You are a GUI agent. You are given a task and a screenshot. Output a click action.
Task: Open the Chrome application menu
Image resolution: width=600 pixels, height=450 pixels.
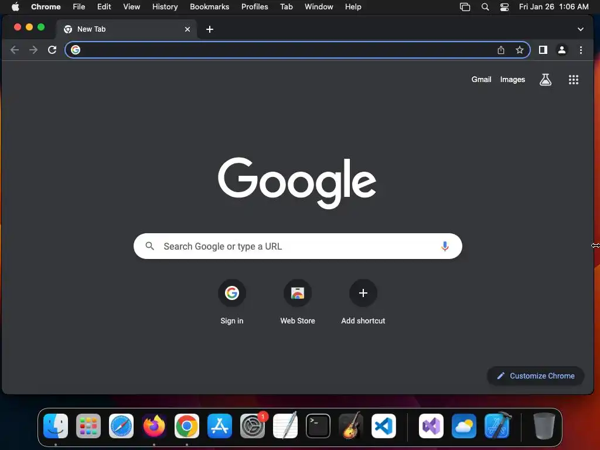point(46,6)
